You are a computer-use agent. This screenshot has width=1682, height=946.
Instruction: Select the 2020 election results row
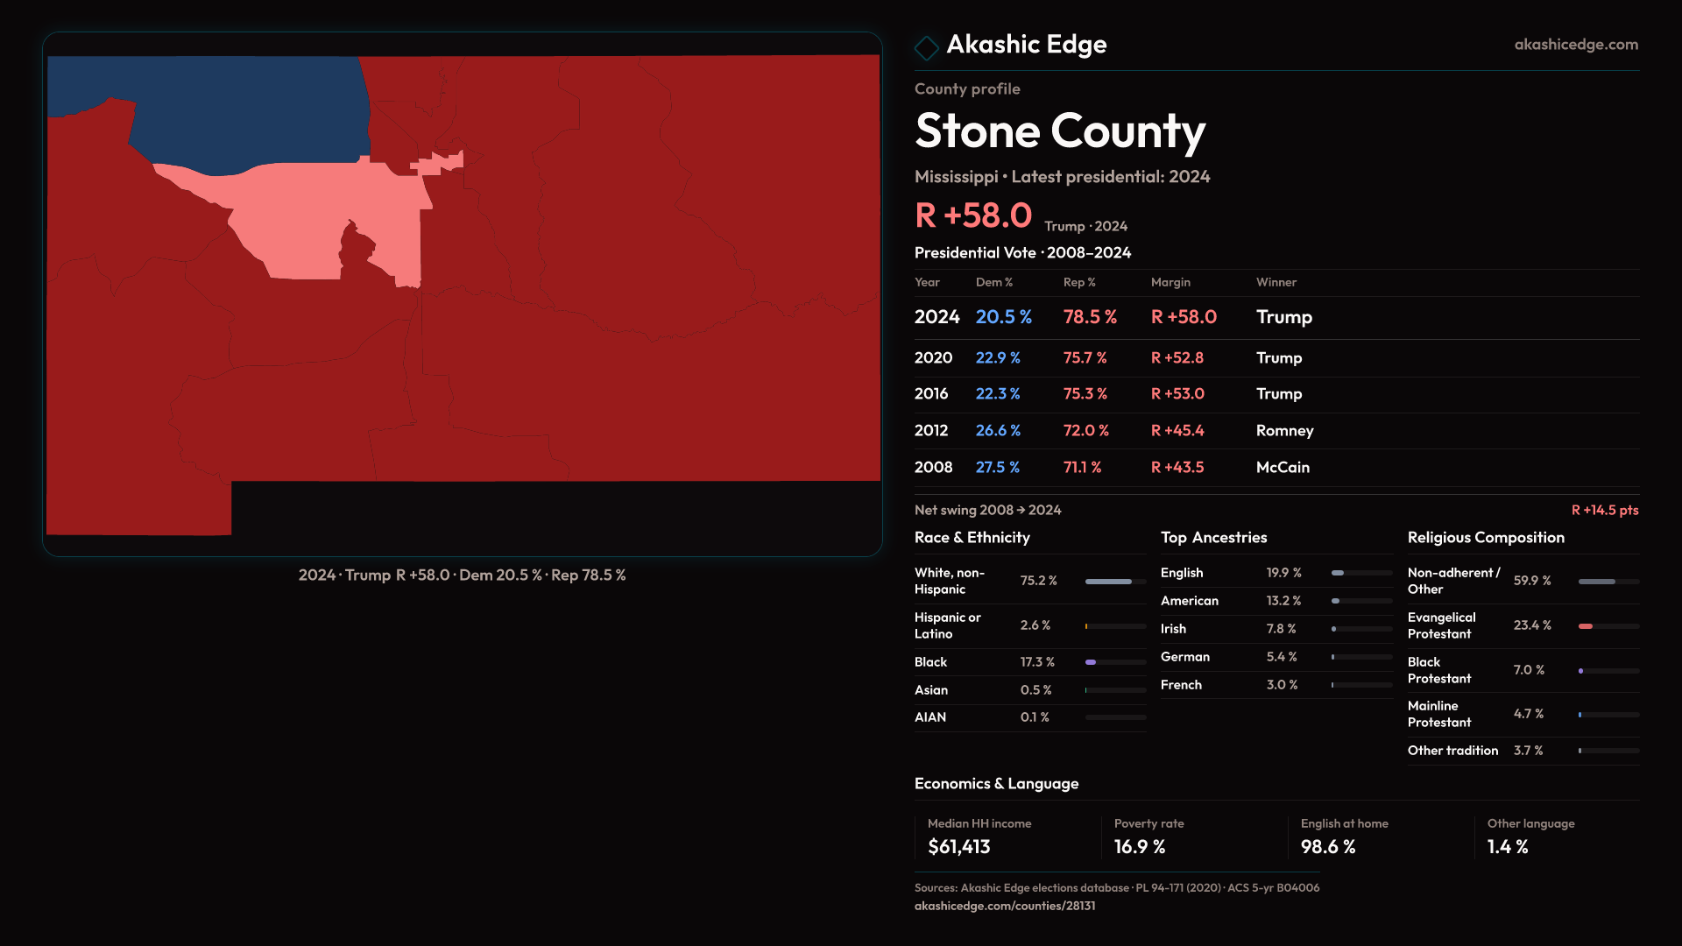[x=1276, y=358]
